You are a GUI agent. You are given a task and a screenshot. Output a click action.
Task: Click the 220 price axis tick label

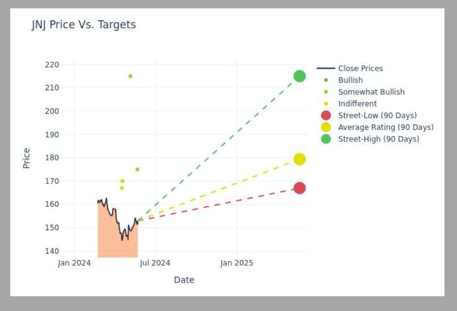(52, 65)
